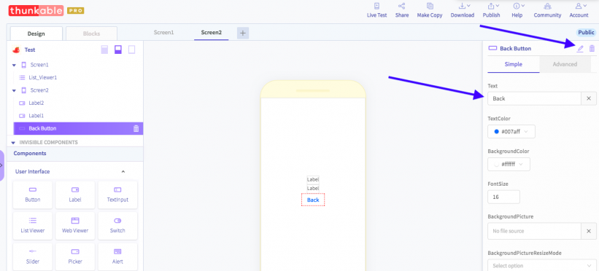
Task: Select the lower Label on canvas
Action: pos(313,188)
